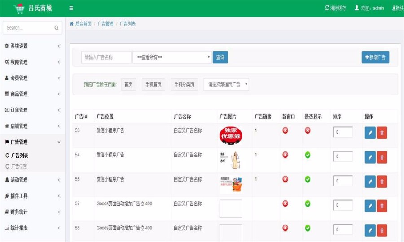The height and width of the screenshot is (242, 404).
Task: Click the flag icon beside 广告管理
Action: tap(7, 142)
